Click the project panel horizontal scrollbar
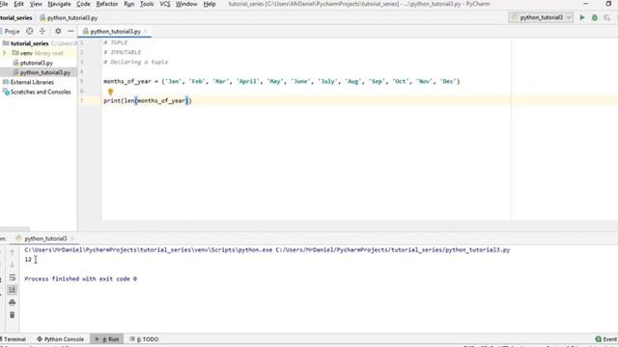618x347 pixels. [x=14, y=228]
